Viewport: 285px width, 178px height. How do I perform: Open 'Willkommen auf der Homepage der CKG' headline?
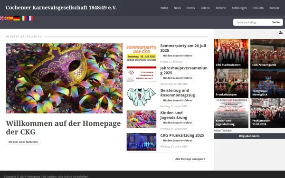(63, 128)
